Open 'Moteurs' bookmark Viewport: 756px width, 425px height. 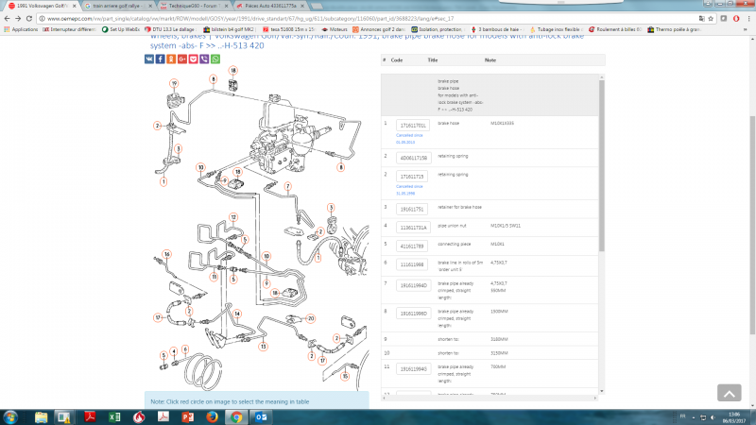tap(335, 29)
